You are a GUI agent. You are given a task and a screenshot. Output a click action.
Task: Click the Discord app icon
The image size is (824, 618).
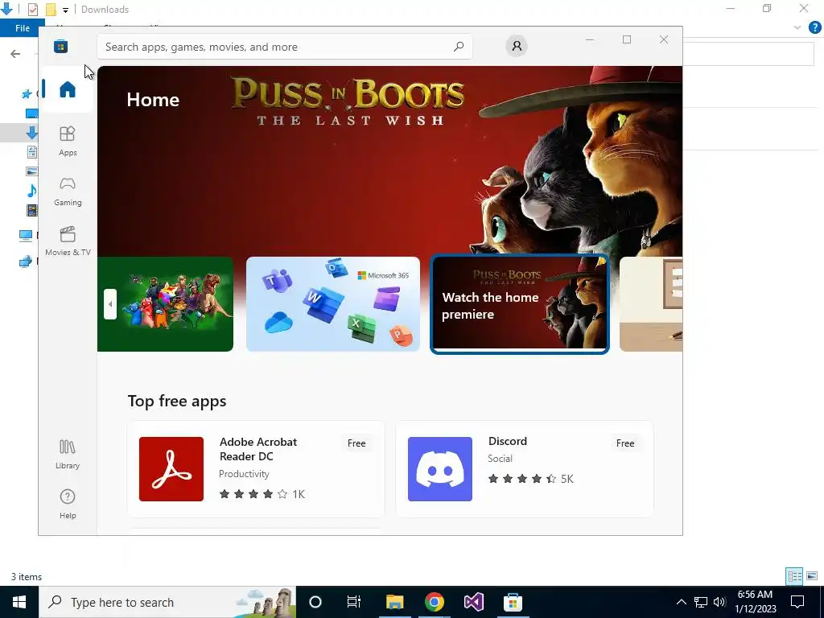440,469
